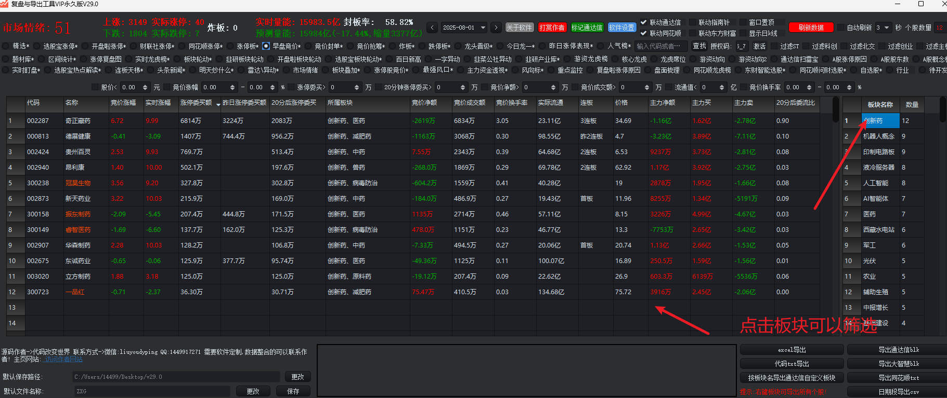Select the 区间统计 radio option
Screen dimensions: 947x398
click(42, 59)
